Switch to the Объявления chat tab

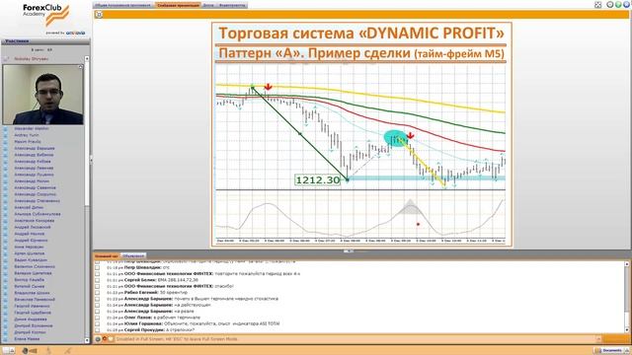(x=133, y=255)
